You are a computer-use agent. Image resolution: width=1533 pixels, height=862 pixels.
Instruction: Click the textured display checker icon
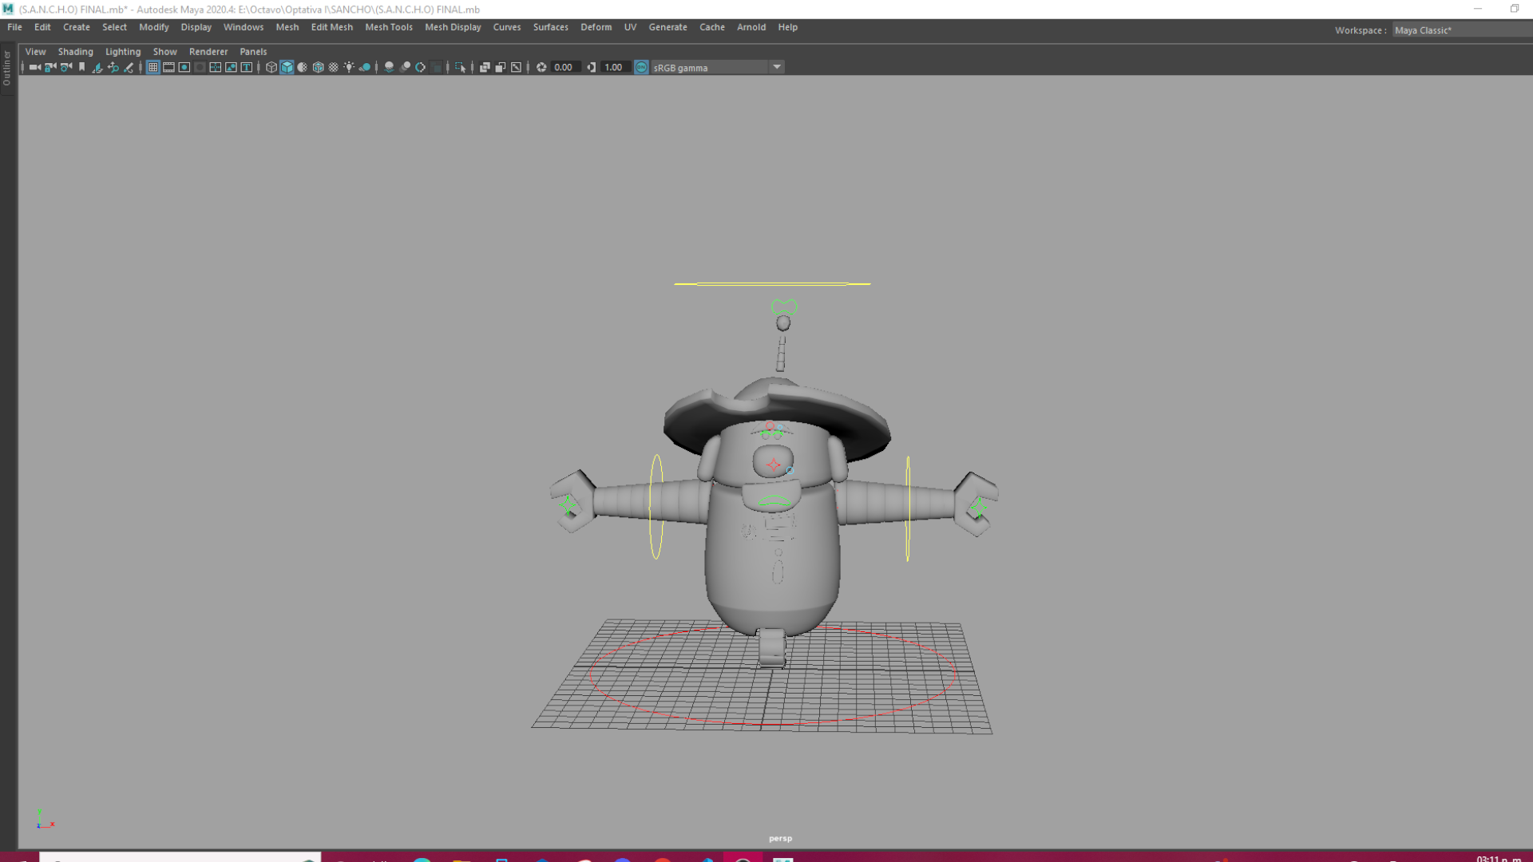point(334,68)
